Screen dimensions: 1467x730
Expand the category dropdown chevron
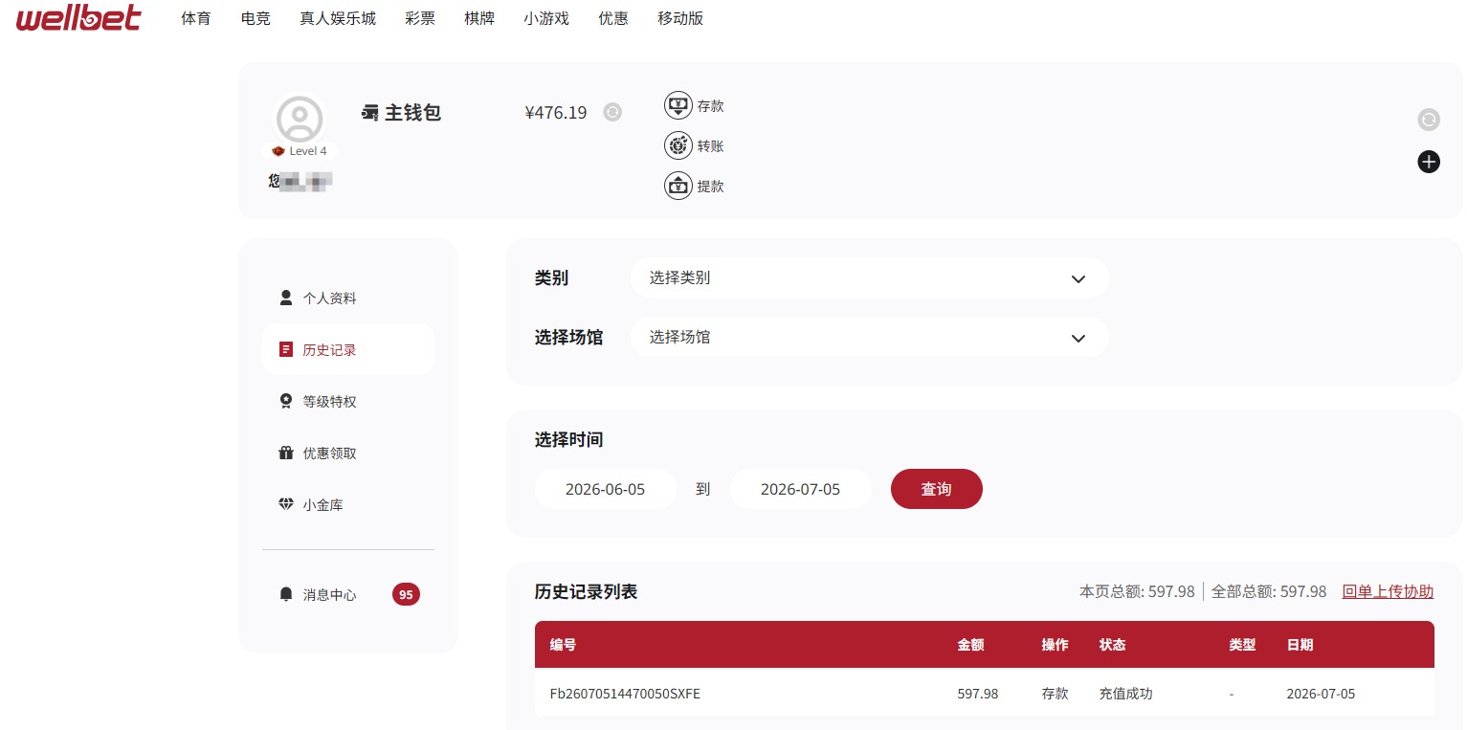point(1078,279)
